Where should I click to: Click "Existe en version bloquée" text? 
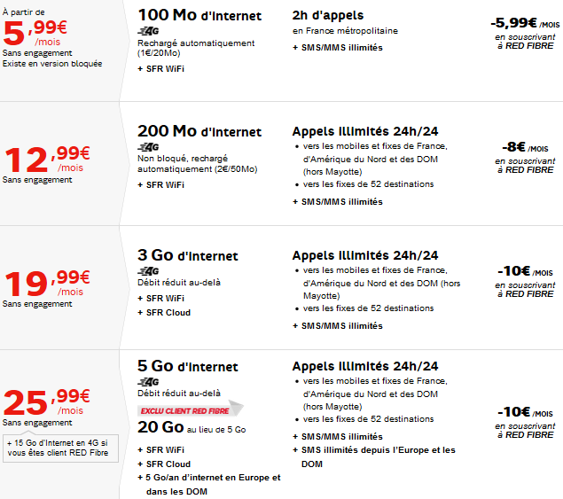52,64
